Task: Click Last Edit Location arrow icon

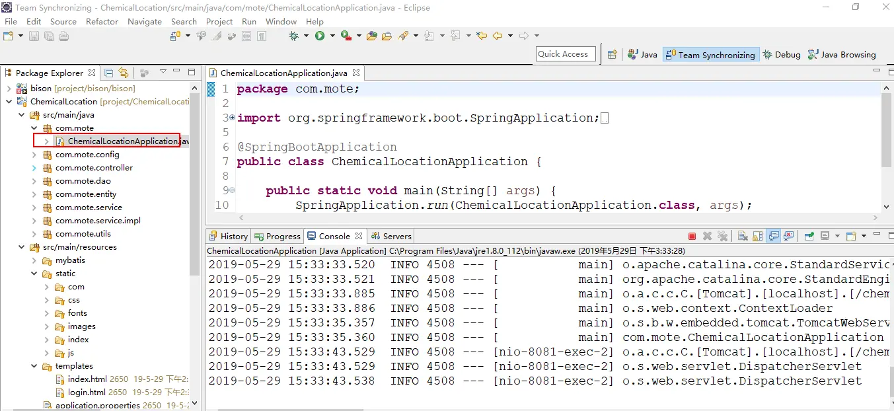Action: [x=481, y=36]
